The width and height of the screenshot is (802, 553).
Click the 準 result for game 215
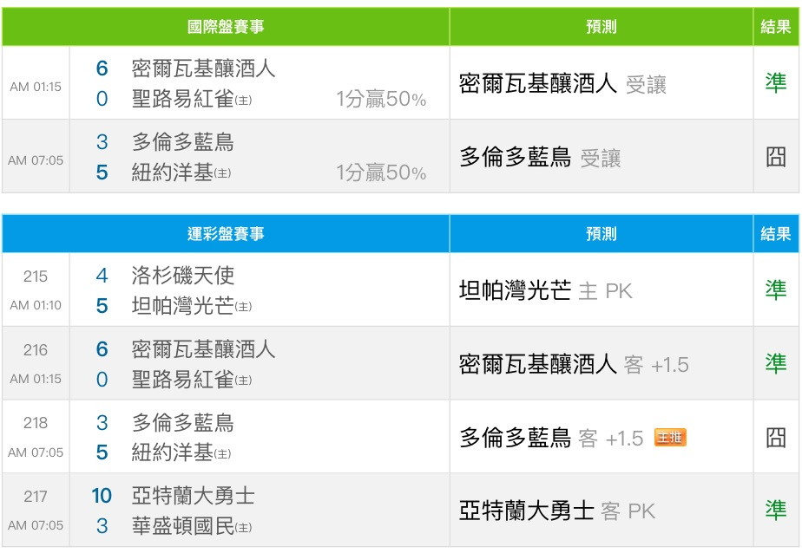point(776,290)
